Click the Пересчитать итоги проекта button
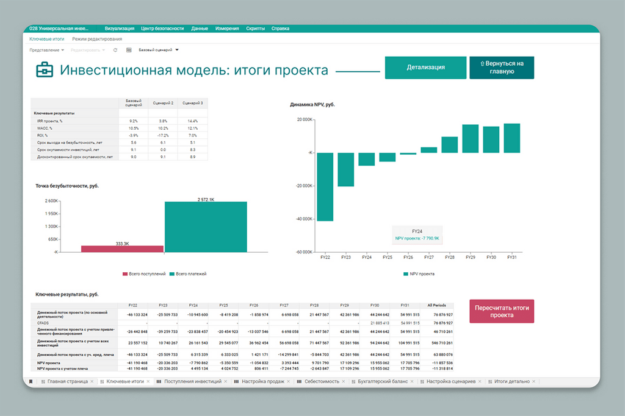Image resolution: width=625 pixels, height=416 pixels. [502, 311]
